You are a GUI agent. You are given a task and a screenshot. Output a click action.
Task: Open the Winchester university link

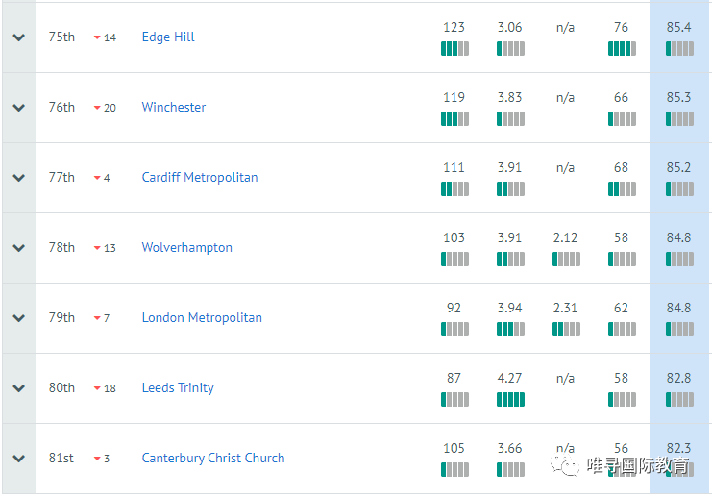(x=174, y=108)
